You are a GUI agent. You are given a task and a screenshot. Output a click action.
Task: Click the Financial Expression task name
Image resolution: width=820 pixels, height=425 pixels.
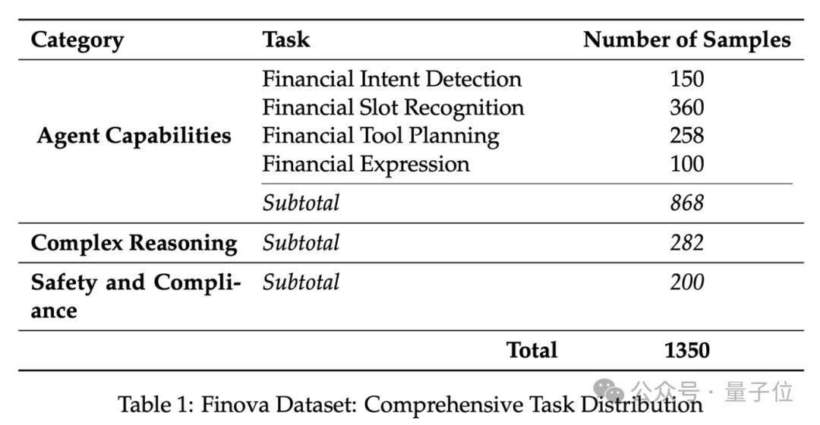366,164
